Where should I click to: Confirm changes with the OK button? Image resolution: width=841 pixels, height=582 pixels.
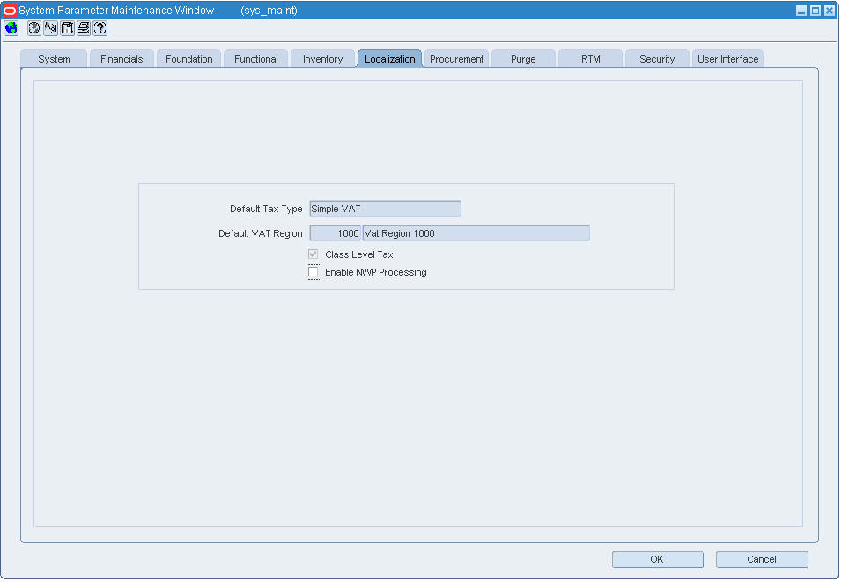[x=658, y=559]
